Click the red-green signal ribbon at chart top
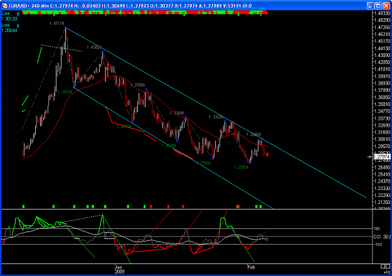The width and height of the screenshot is (392, 276). point(145,13)
